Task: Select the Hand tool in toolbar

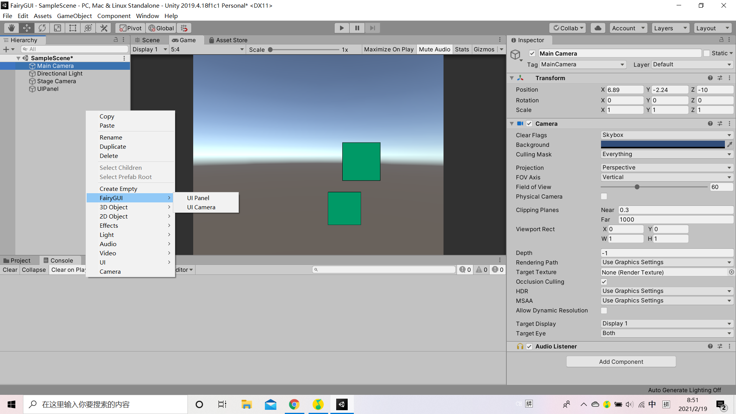Action: pyautogui.click(x=11, y=28)
